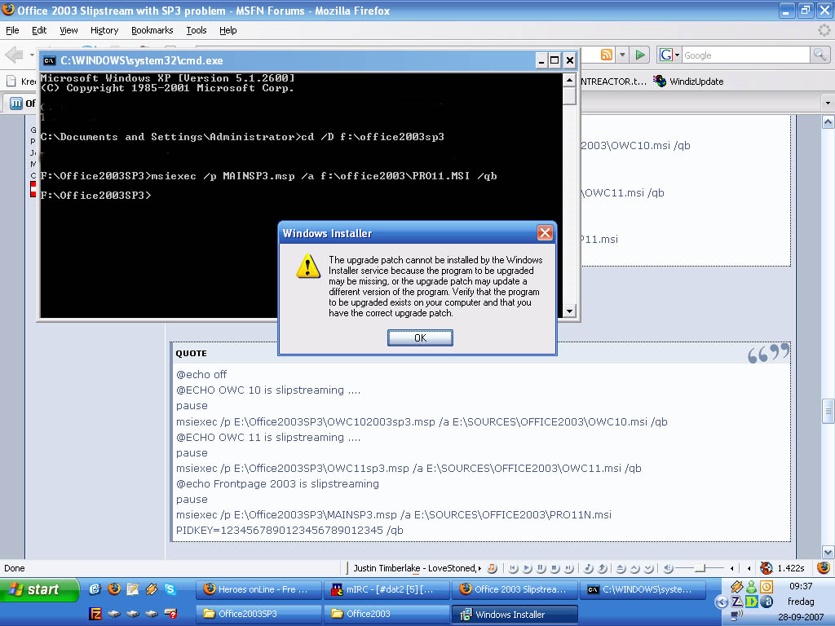The height and width of the screenshot is (626, 835).
Task: Open the View menu in Firefox
Action: (x=68, y=30)
